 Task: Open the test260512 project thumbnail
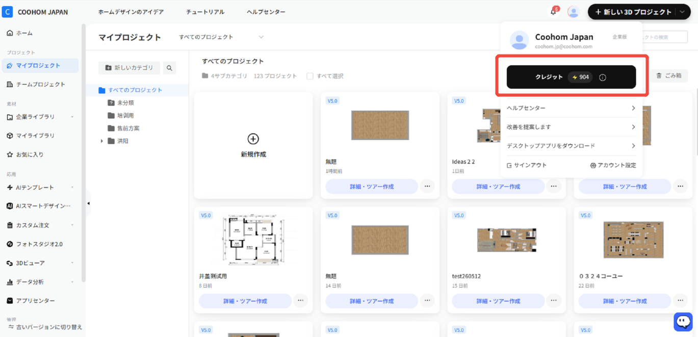pyautogui.click(x=506, y=240)
